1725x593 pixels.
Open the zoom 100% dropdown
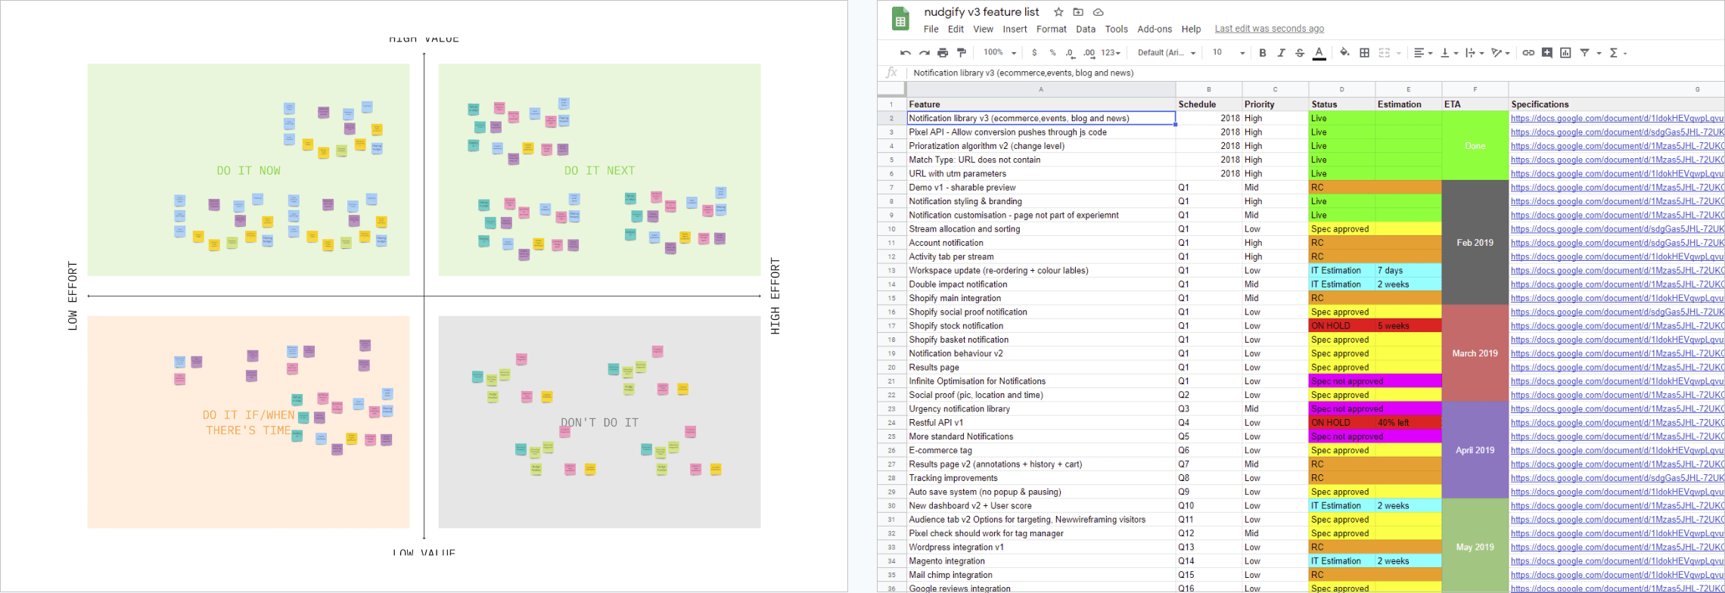999,53
